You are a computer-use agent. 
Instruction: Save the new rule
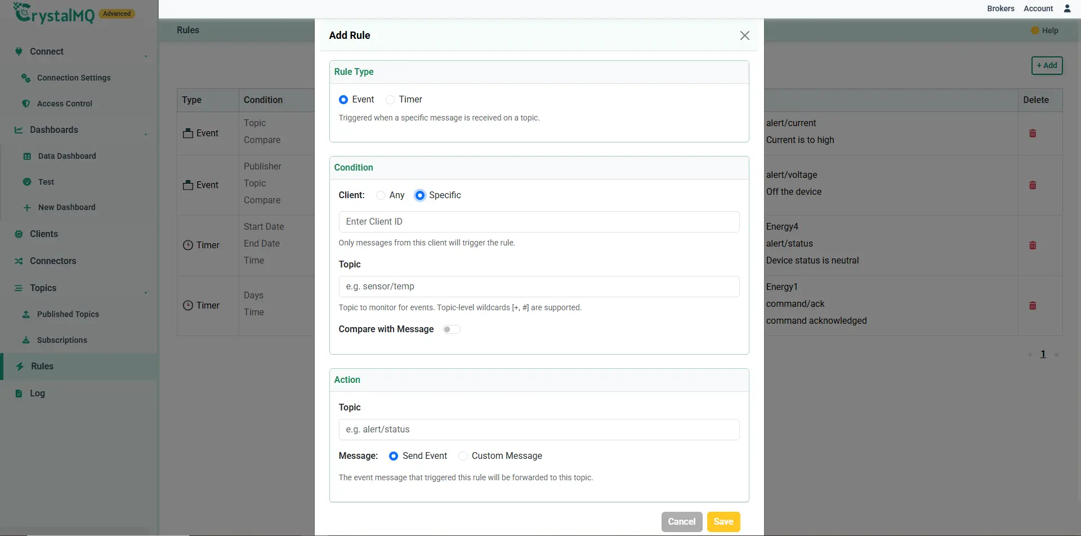pos(723,521)
